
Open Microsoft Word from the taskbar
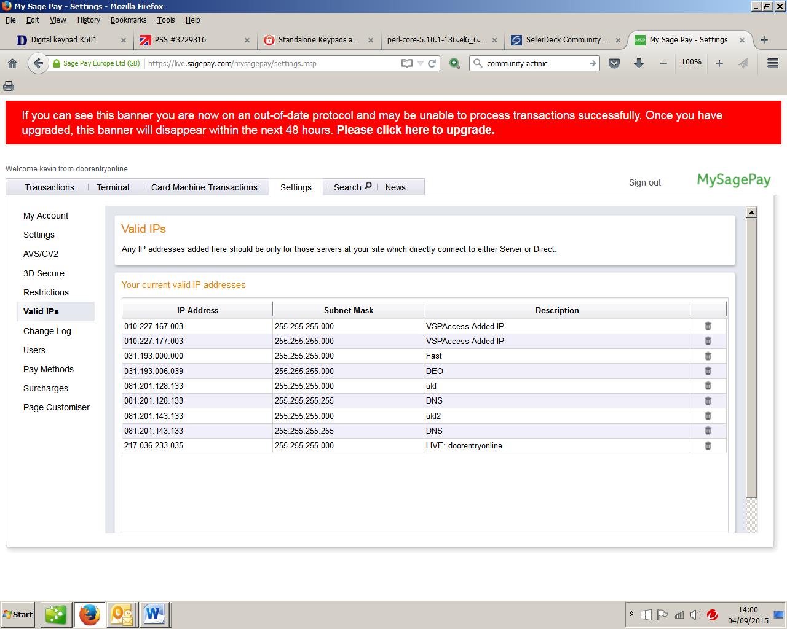coord(154,614)
